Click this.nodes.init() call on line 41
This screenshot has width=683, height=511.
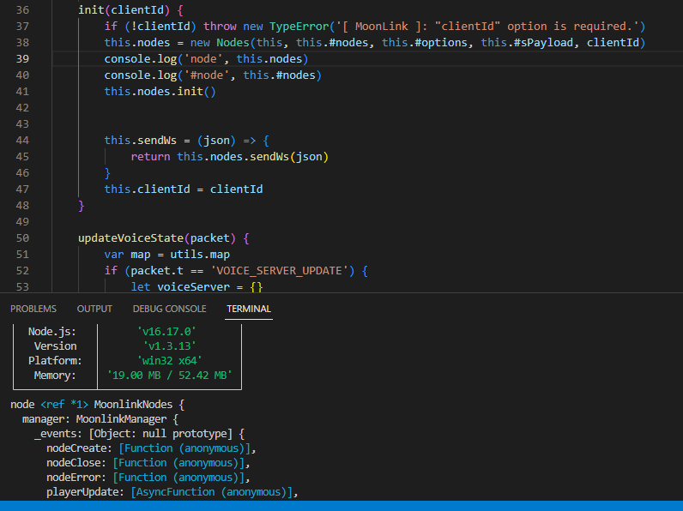point(160,92)
